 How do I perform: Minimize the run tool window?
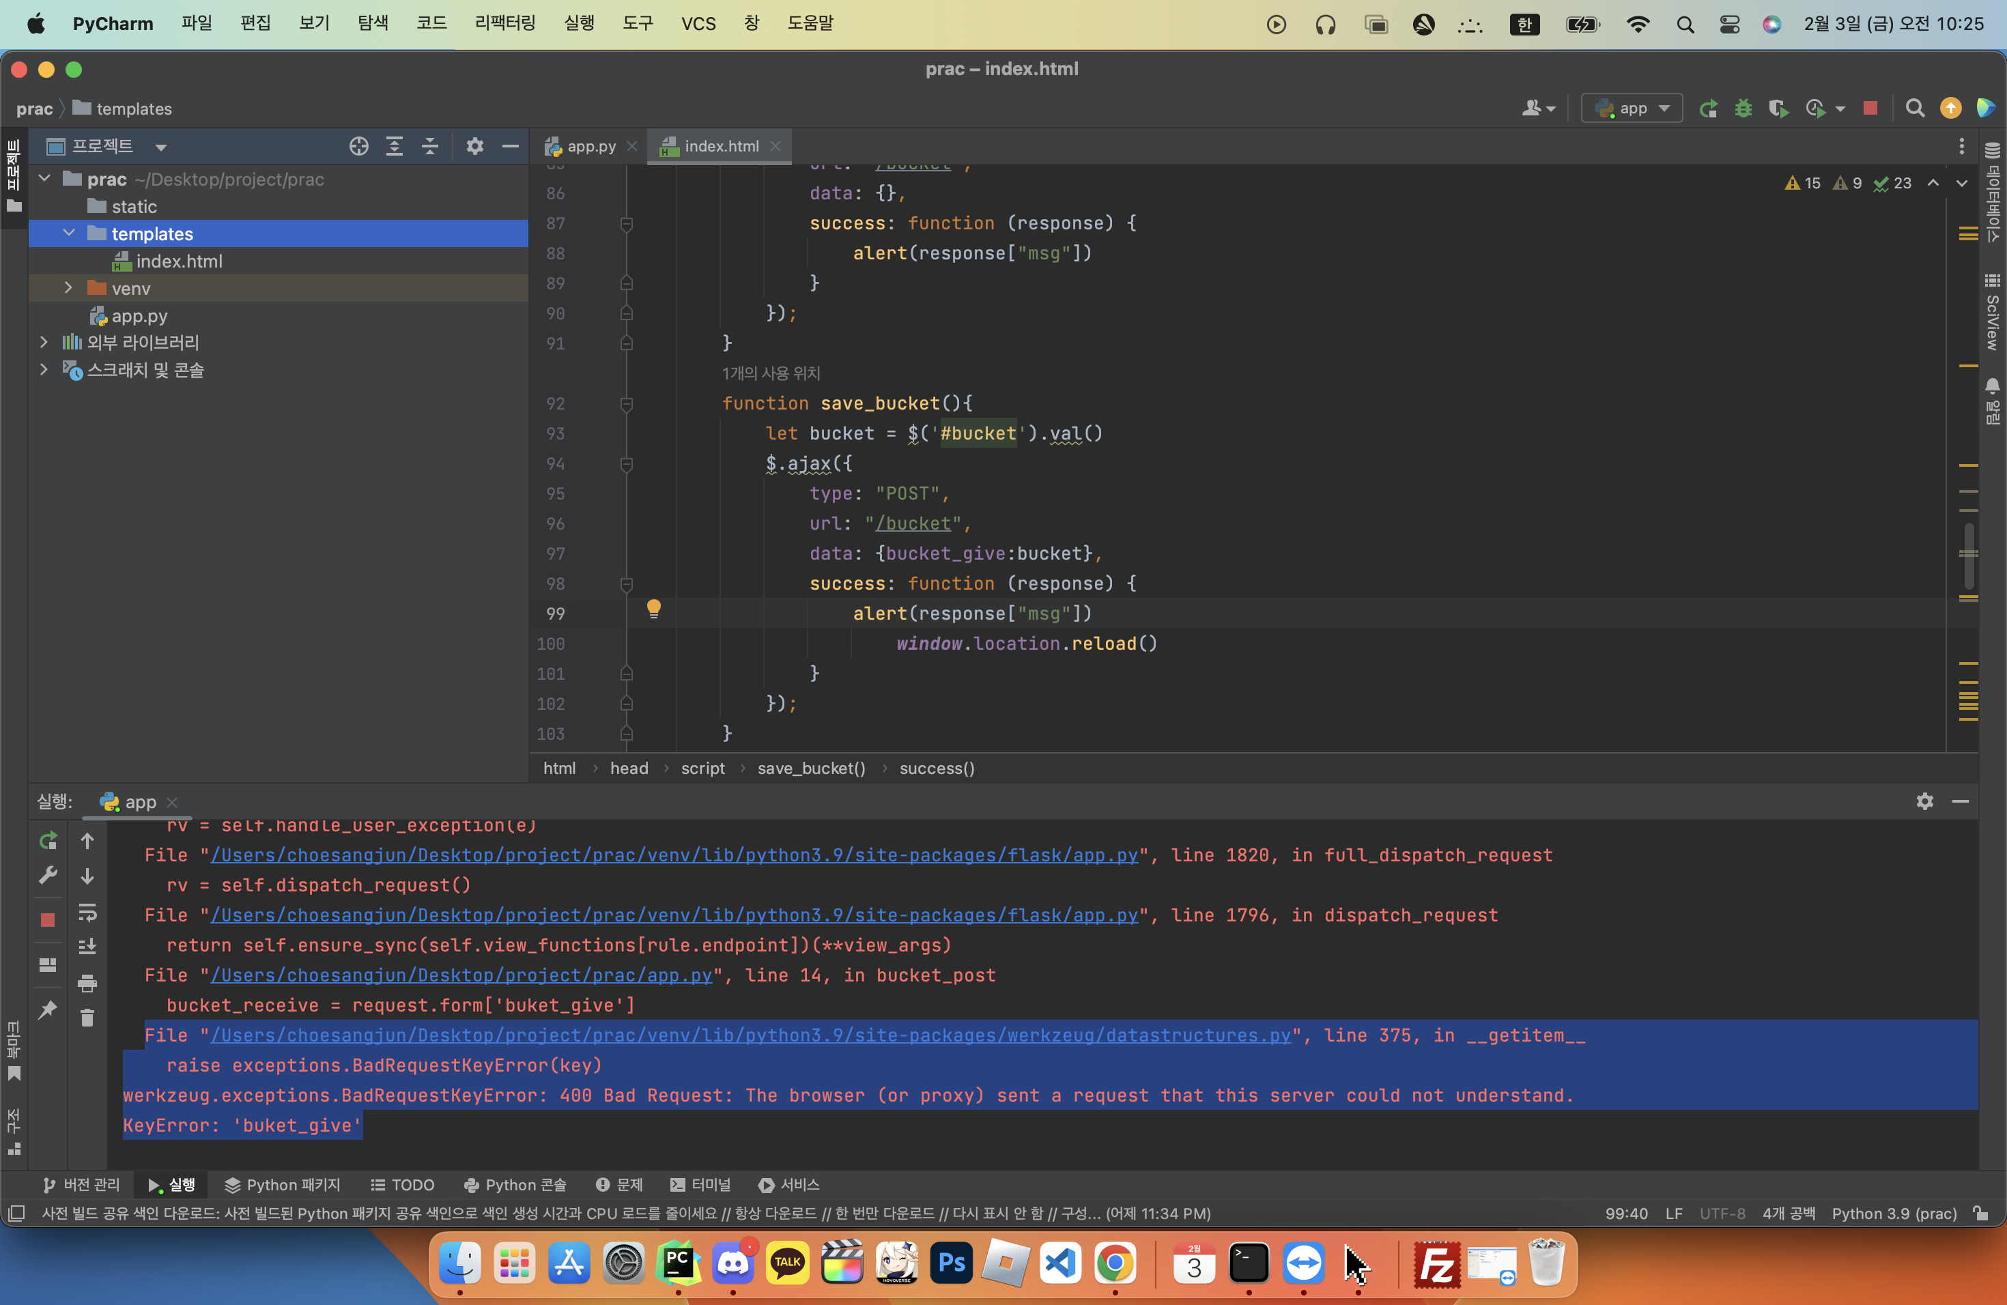click(1961, 802)
